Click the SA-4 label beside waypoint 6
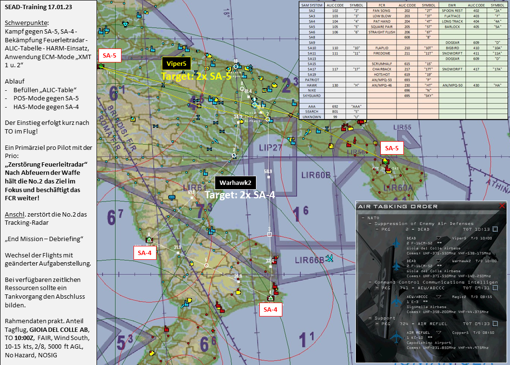The width and height of the screenshot is (510, 365). (145, 253)
